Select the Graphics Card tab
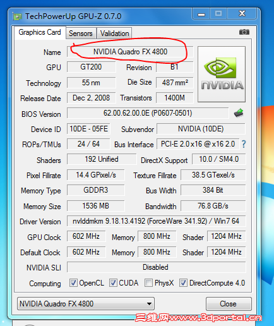This screenshot has width=274, height=326. 40,32
